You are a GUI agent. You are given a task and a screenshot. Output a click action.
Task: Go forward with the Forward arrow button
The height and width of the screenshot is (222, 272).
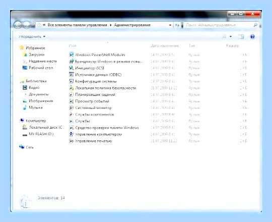(26, 25)
